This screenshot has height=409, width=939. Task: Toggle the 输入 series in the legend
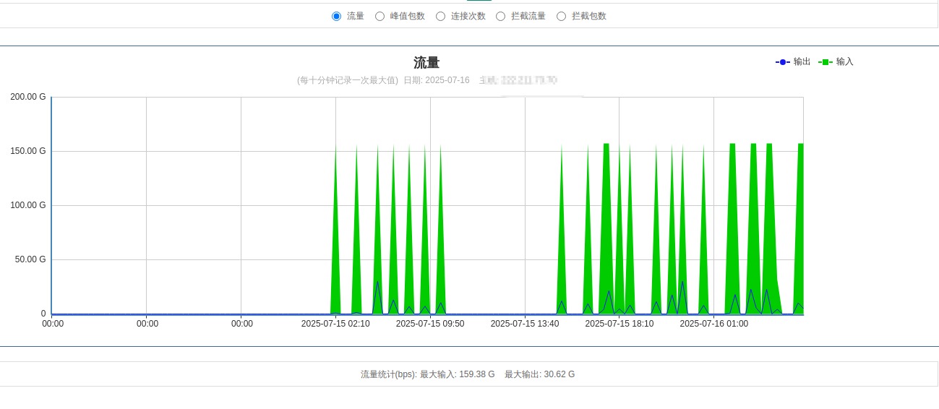(836, 62)
